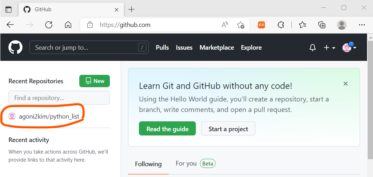
Task: Focus the Find a repository field
Action: (59, 98)
